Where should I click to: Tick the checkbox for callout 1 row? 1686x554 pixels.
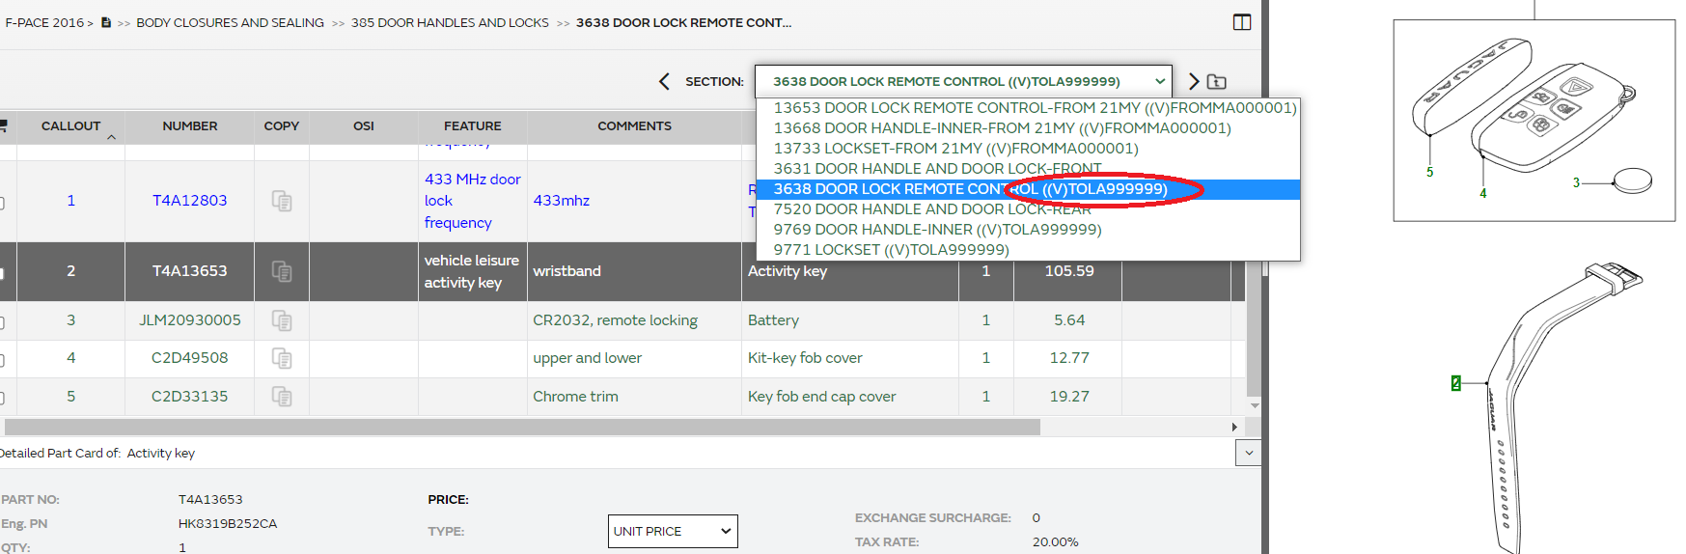pos(2,202)
